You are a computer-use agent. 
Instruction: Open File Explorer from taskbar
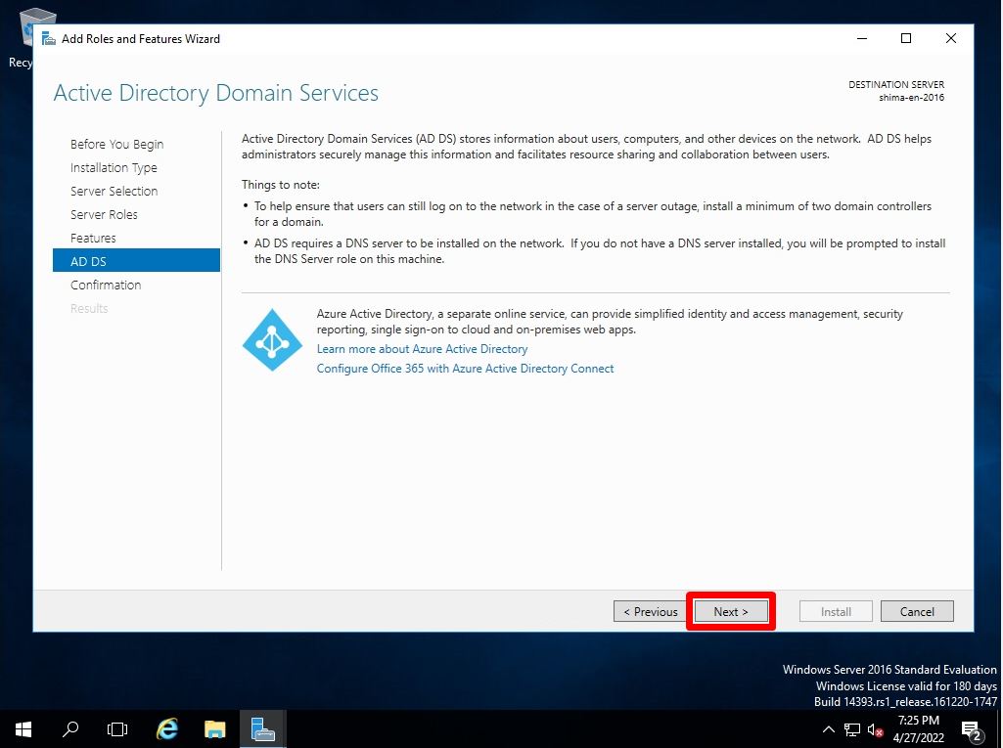(x=215, y=729)
